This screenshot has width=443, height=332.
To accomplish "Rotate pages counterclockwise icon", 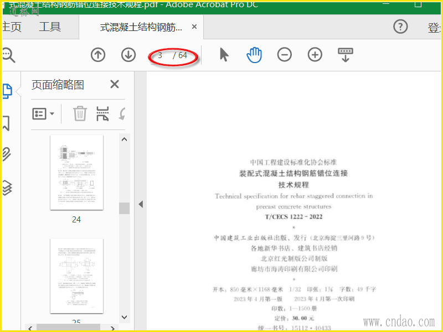I will coord(122,114).
